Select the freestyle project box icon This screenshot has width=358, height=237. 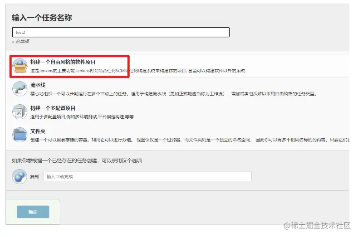pyautogui.click(x=20, y=66)
